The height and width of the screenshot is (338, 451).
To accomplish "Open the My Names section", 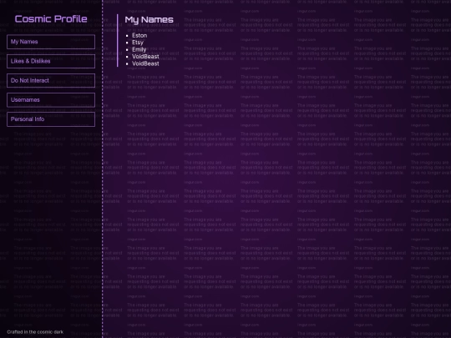I will (x=51, y=42).
